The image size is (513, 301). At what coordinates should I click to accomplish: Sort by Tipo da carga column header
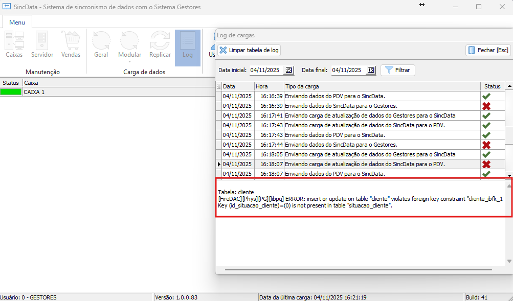click(382, 86)
